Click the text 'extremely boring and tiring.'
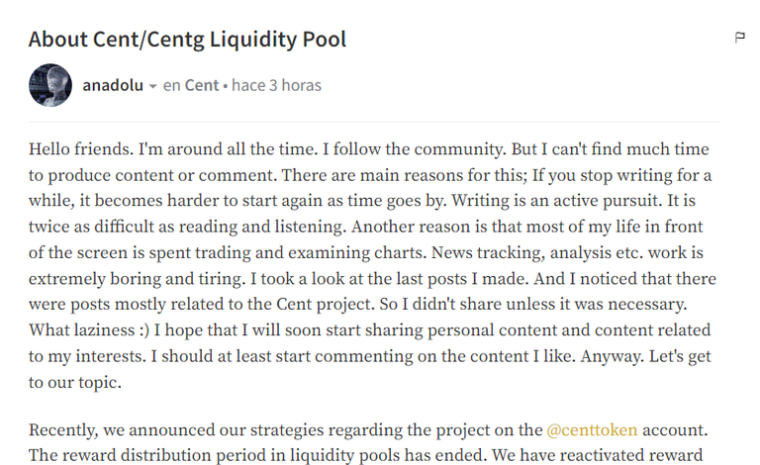The width and height of the screenshot is (760, 465). coord(137,279)
